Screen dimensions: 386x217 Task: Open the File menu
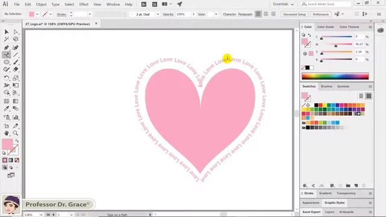tap(17, 4)
